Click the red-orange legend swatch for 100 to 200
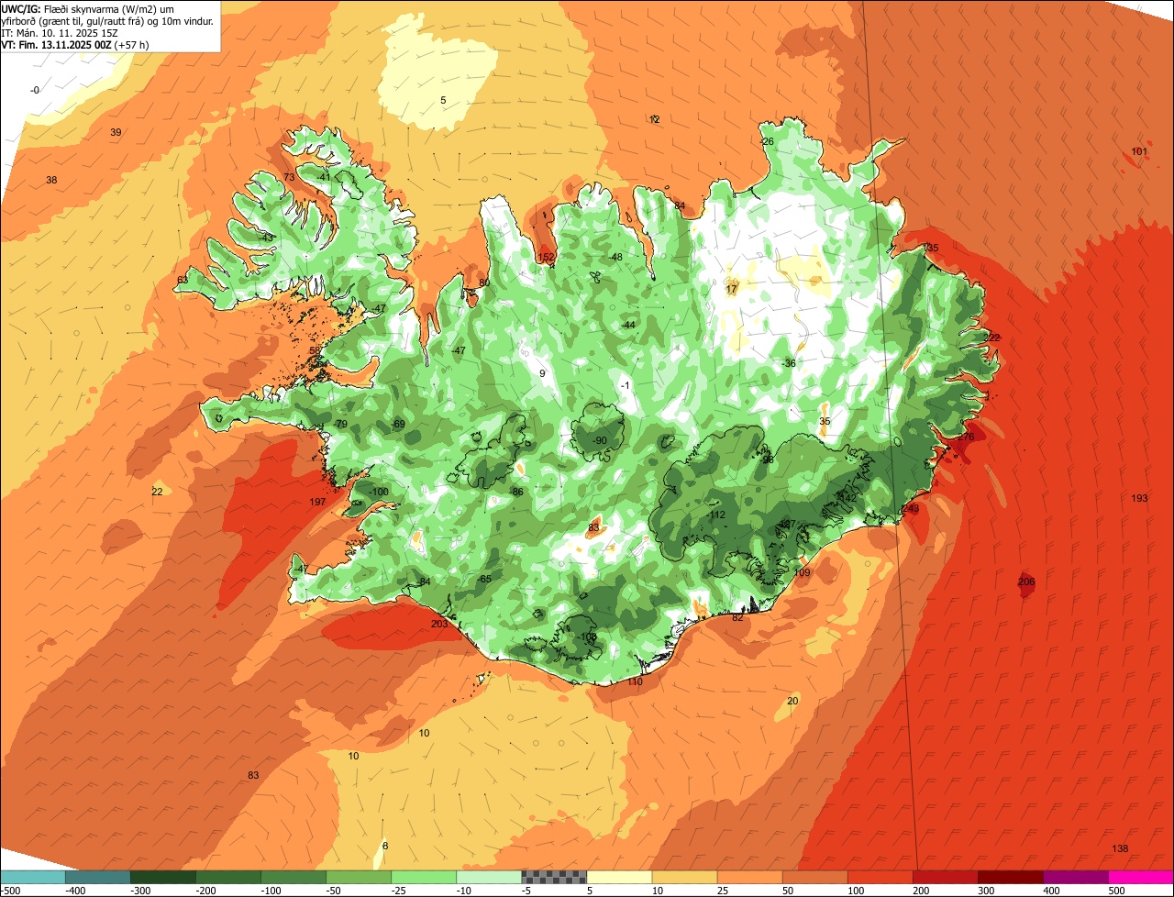Screen dimensions: 1174x897 pyautogui.click(x=880, y=877)
